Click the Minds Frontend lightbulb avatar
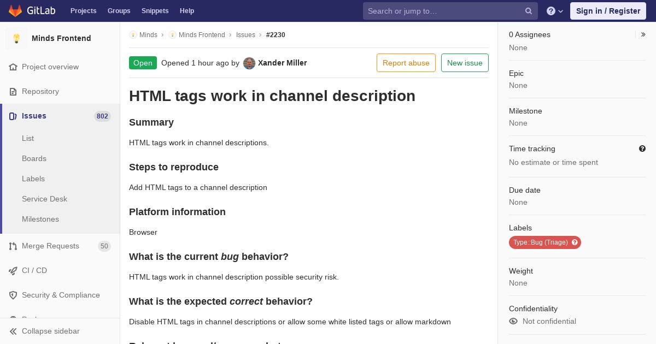 pyautogui.click(x=16, y=38)
